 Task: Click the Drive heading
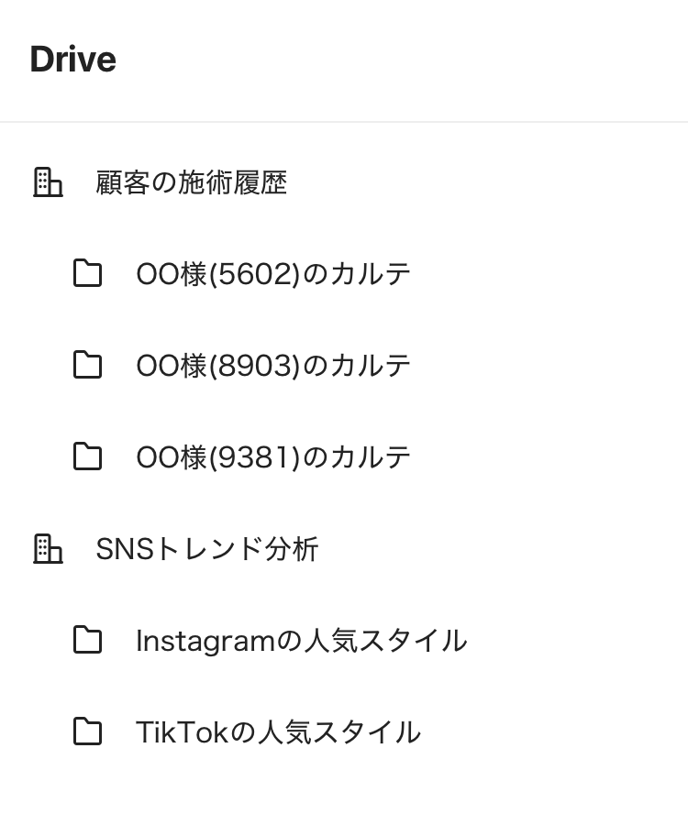pyautogui.click(x=72, y=60)
